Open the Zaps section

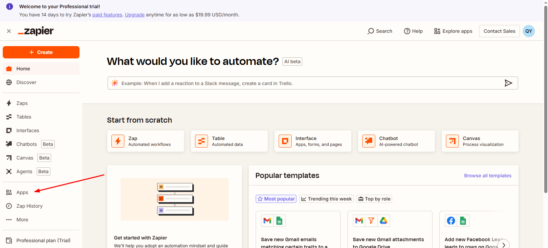click(x=41, y=103)
